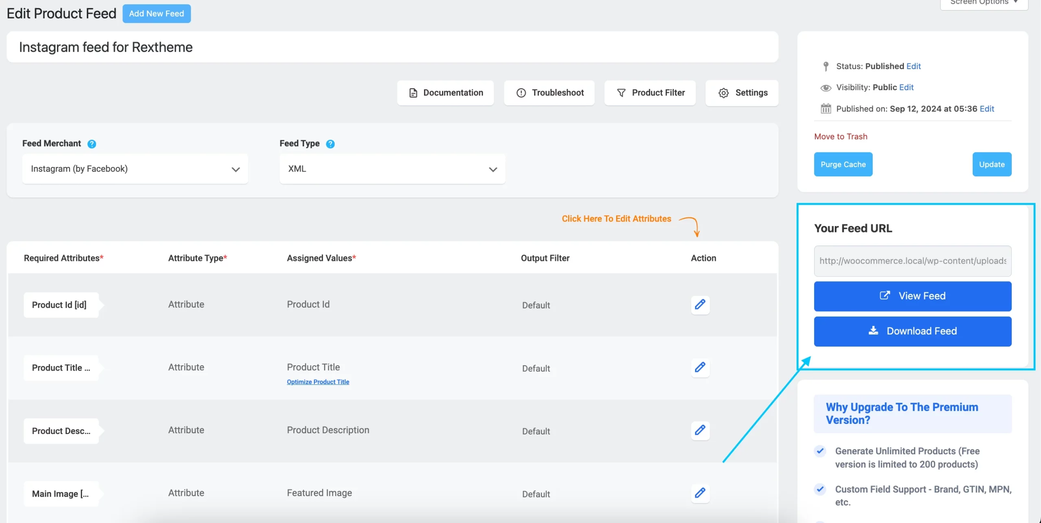Open the Documentation tab
1041x523 pixels.
(446, 92)
